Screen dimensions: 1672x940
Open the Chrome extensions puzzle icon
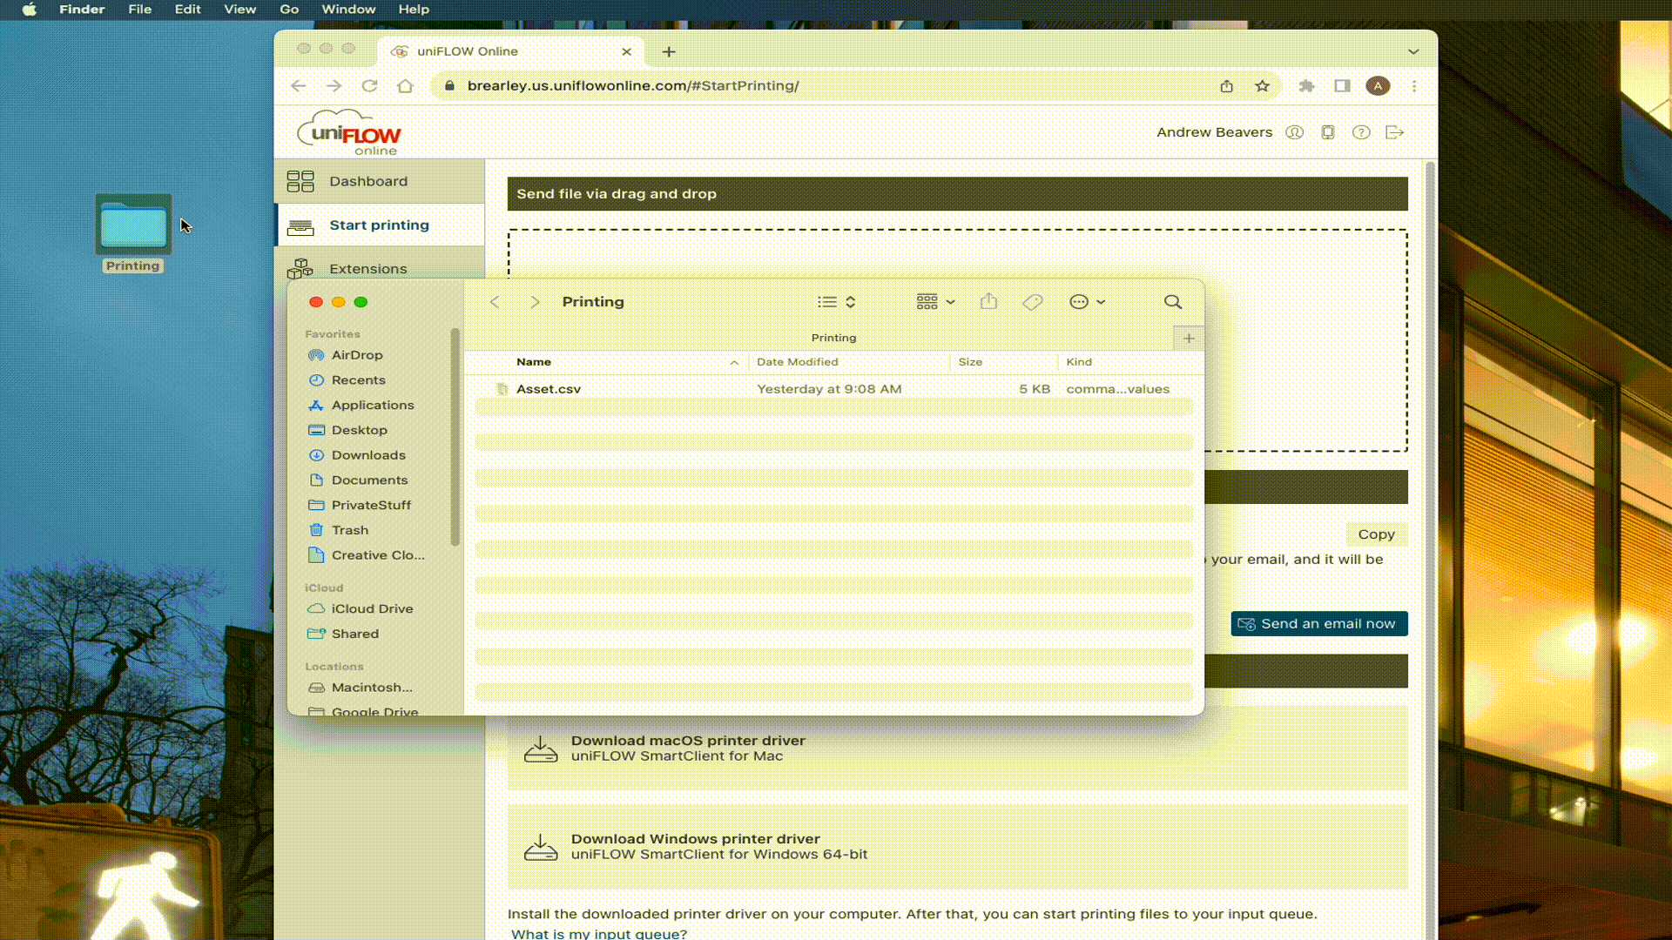click(1306, 86)
